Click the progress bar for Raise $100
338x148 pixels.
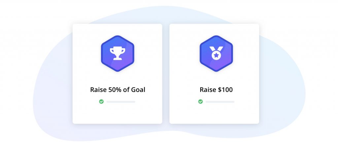(x=220, y=102)
